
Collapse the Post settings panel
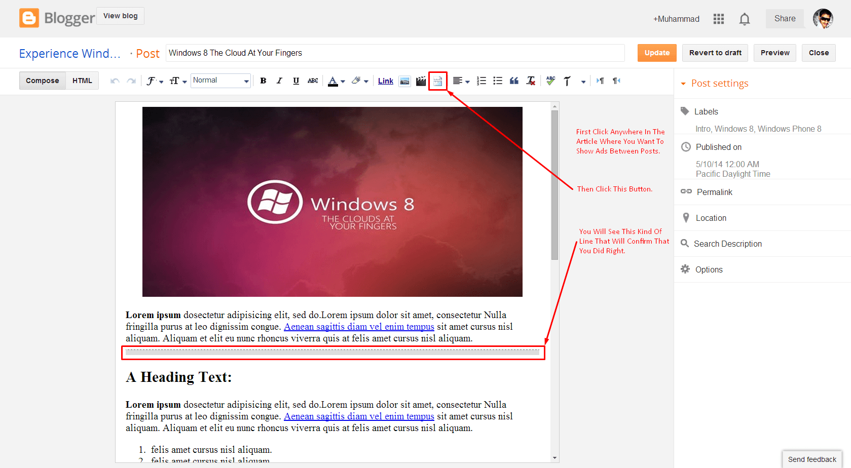(715, 83)
